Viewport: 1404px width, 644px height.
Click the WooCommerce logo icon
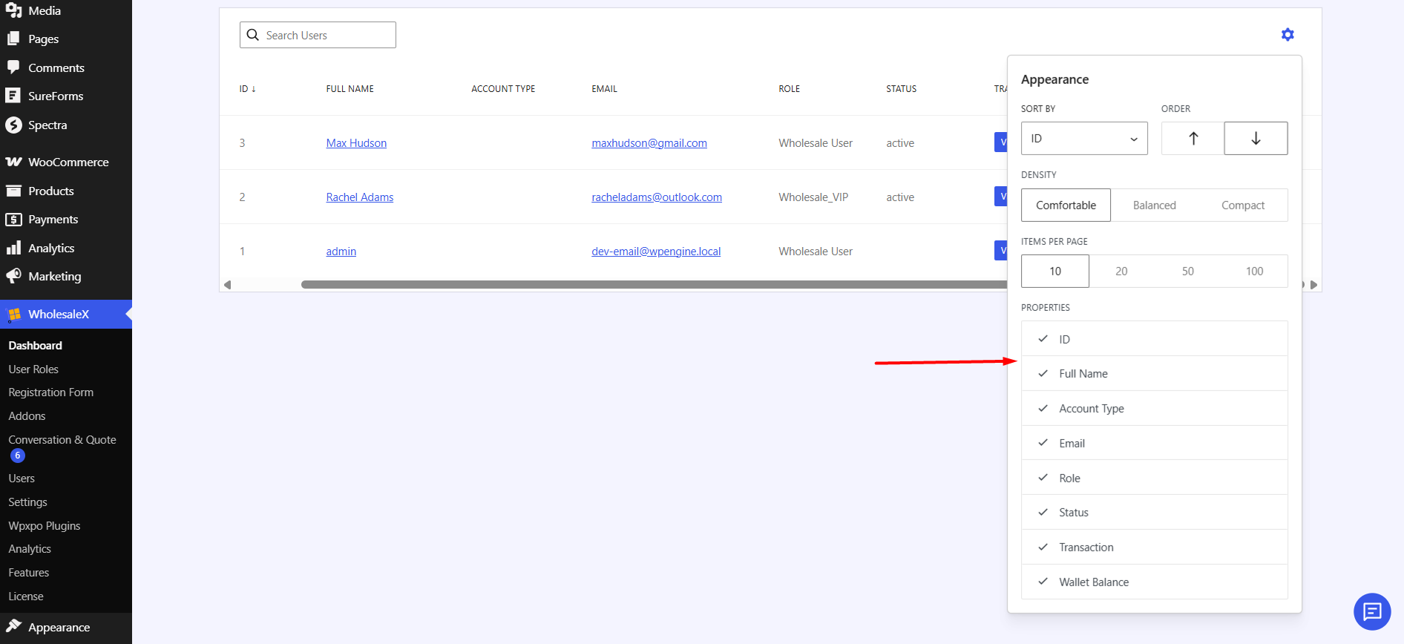[13, 162]
